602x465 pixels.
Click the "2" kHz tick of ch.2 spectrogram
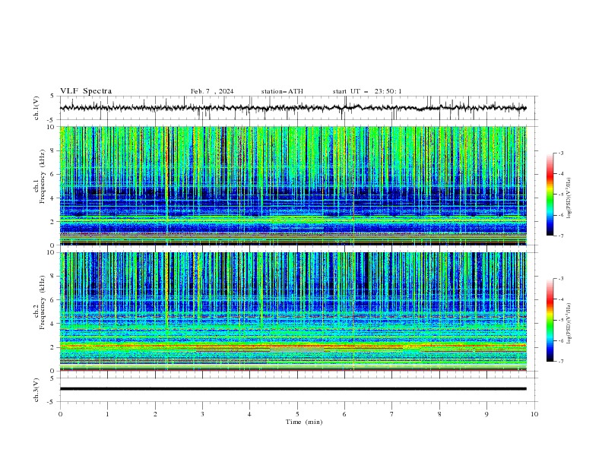(53, 347)
